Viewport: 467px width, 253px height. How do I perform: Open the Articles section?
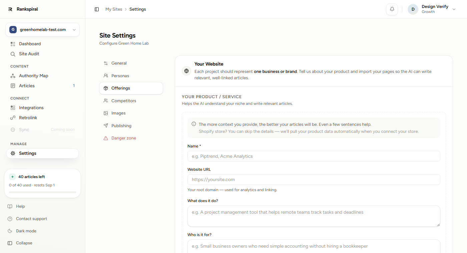pyautogui.click(x=42, y=86)
